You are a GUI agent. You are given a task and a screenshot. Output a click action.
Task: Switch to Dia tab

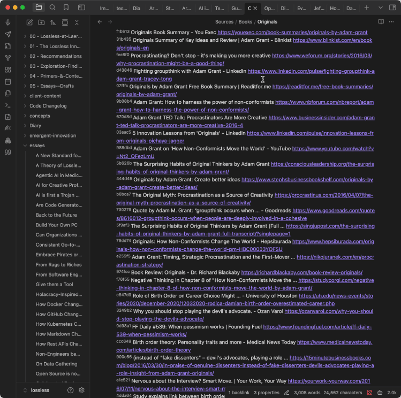pyautogui.click(x=137, y=8)
